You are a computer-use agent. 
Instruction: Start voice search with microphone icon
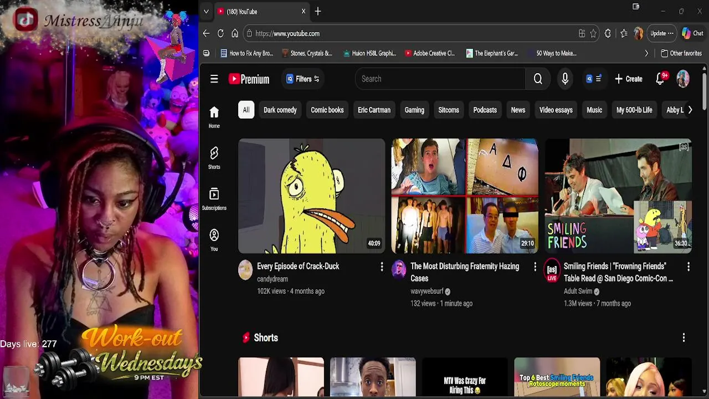click(565, 79)
